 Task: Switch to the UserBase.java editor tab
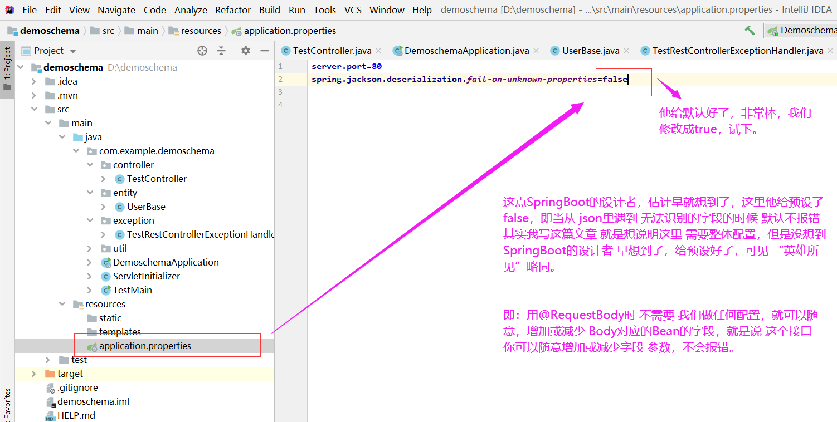click(x=588, y=50)
